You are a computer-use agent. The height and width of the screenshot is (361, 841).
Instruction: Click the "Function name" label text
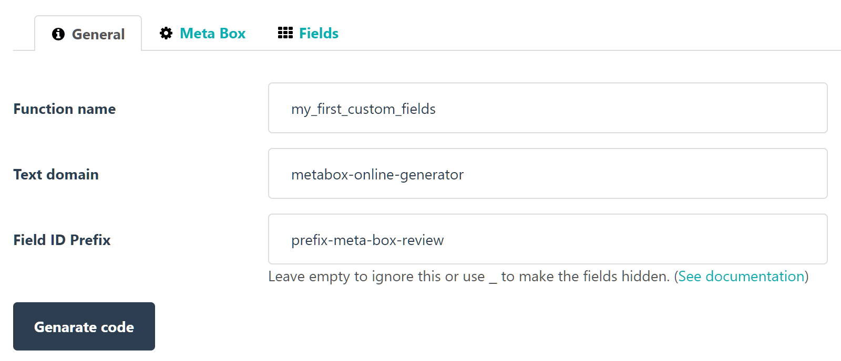65,109
